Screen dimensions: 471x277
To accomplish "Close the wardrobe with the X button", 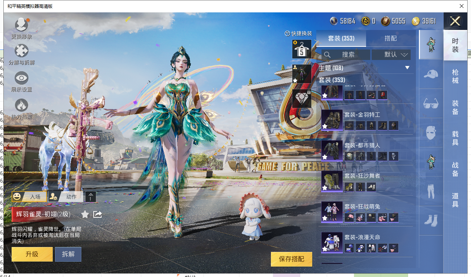I will pyautogui.click(x=455, y=21).
